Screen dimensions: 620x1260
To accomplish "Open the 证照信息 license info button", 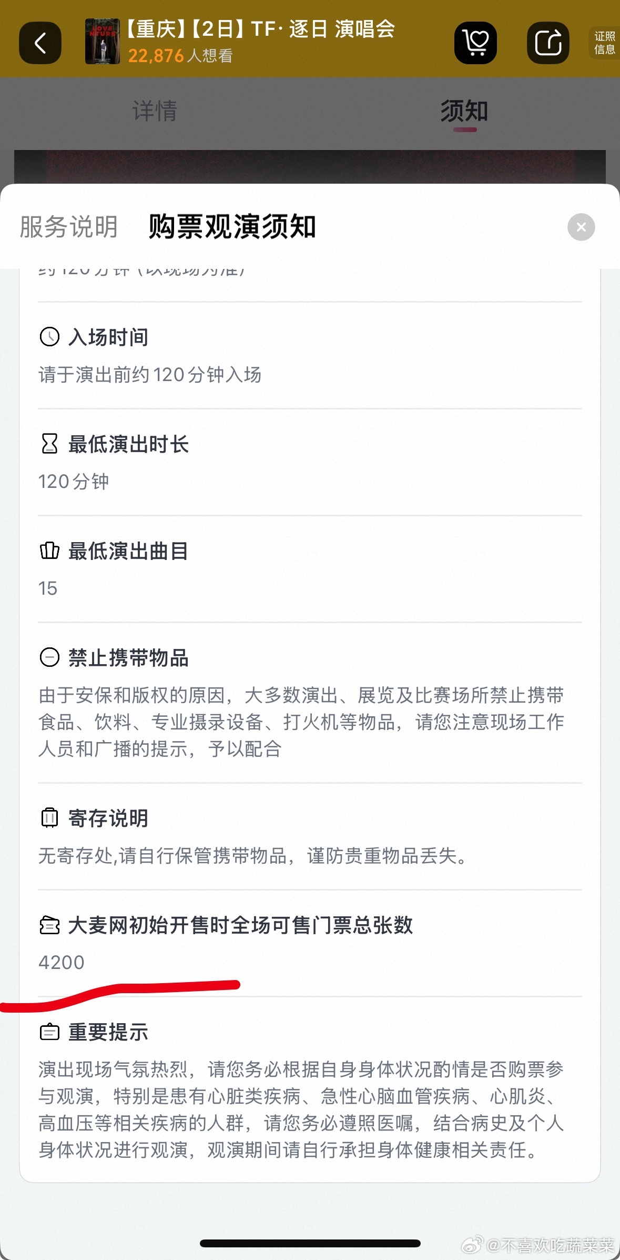I will tap(605, 43).
